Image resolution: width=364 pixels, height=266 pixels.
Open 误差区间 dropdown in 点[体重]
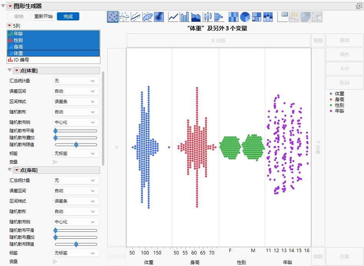pyautogui.click(x=76, y=91)
